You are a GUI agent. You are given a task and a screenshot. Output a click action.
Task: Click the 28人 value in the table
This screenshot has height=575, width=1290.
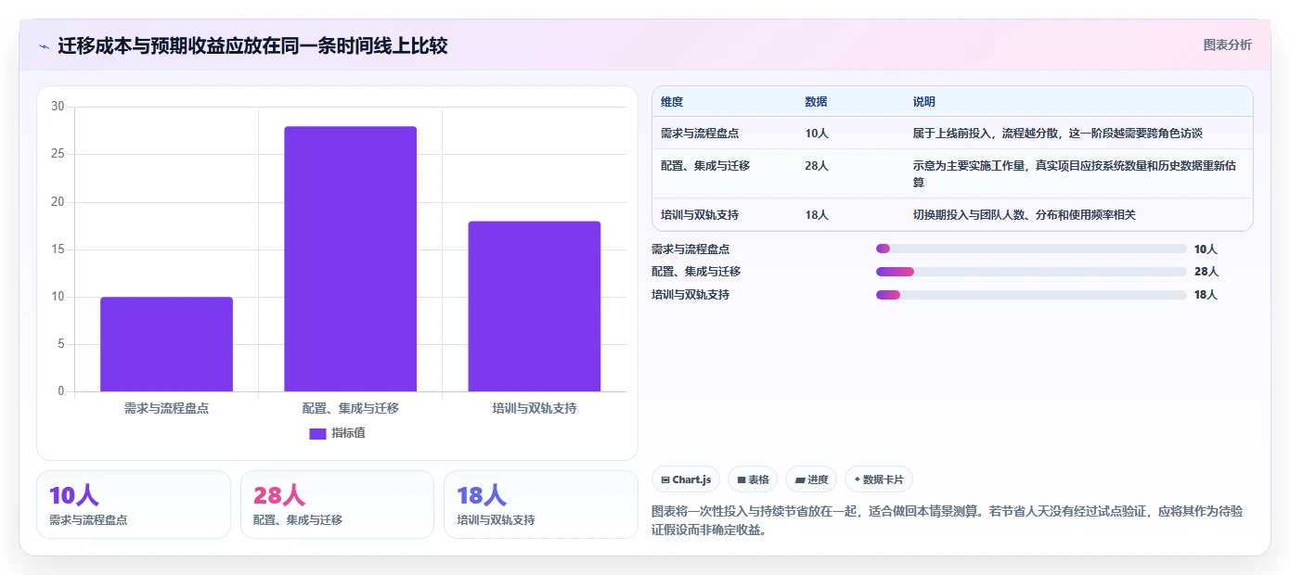817,166
